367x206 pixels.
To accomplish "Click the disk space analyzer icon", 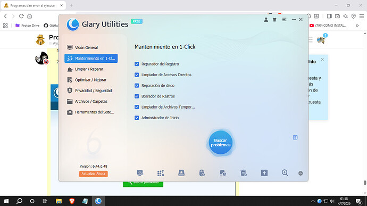I will point(222,173).
